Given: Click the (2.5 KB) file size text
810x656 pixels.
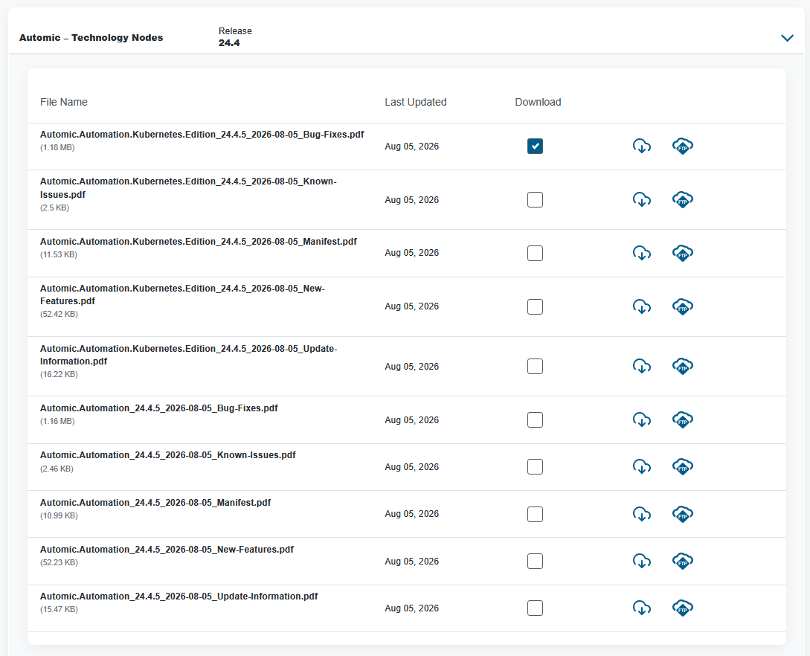Looking at the screenshot, I should click(x=54, y=208).
